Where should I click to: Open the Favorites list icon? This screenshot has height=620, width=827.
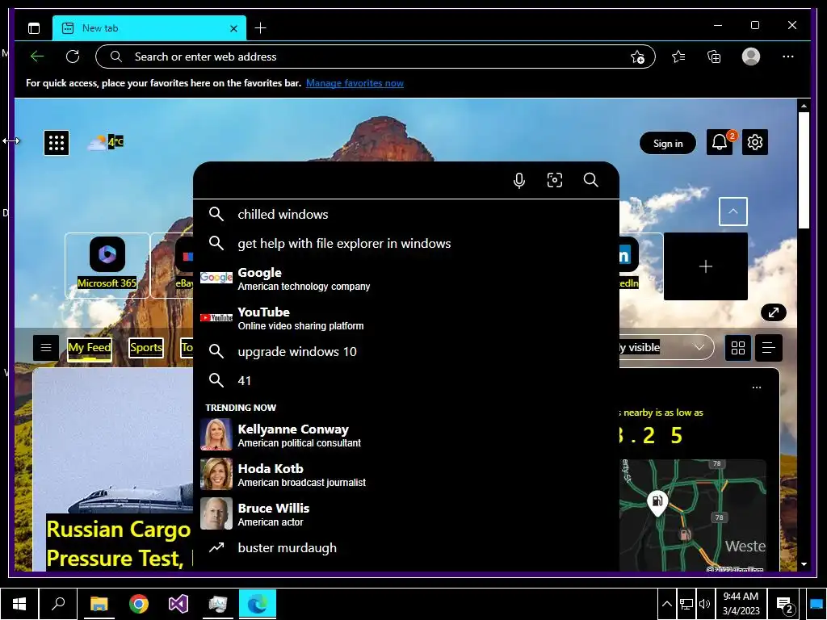coord(678,57)
